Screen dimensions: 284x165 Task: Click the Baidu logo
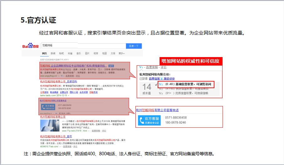pos(30,46)
